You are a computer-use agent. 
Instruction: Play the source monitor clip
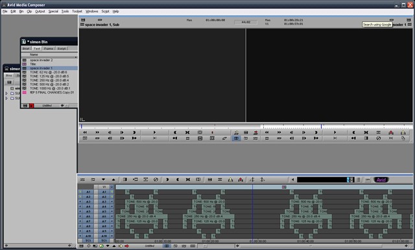pos(154,132)
